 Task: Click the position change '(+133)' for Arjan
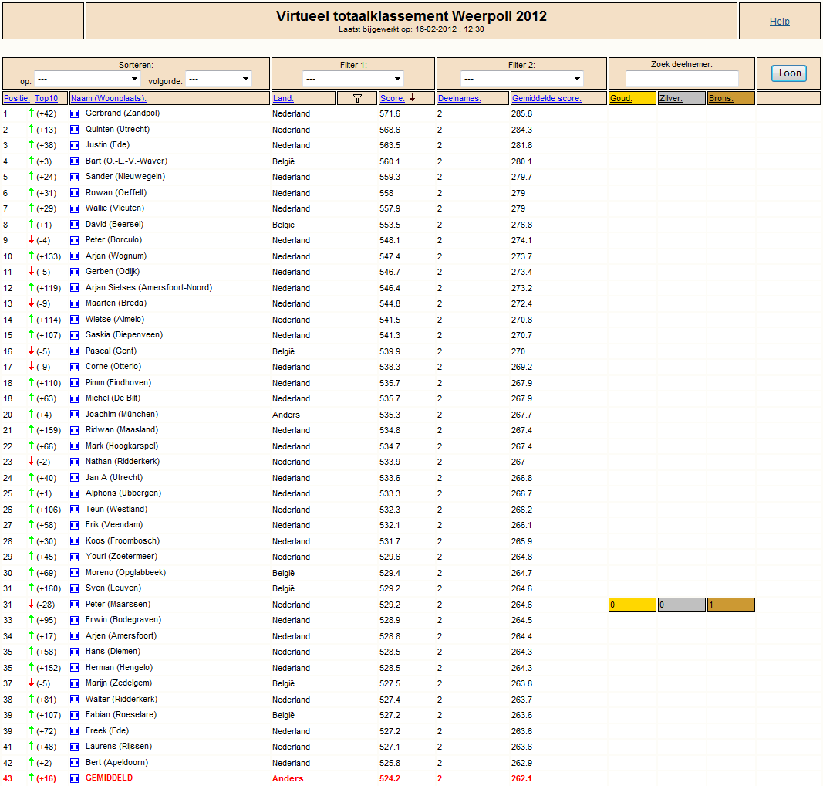[49, 256]
